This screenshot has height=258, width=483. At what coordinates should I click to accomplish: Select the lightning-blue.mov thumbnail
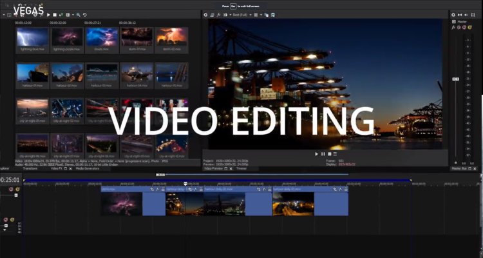pos(32,38)
